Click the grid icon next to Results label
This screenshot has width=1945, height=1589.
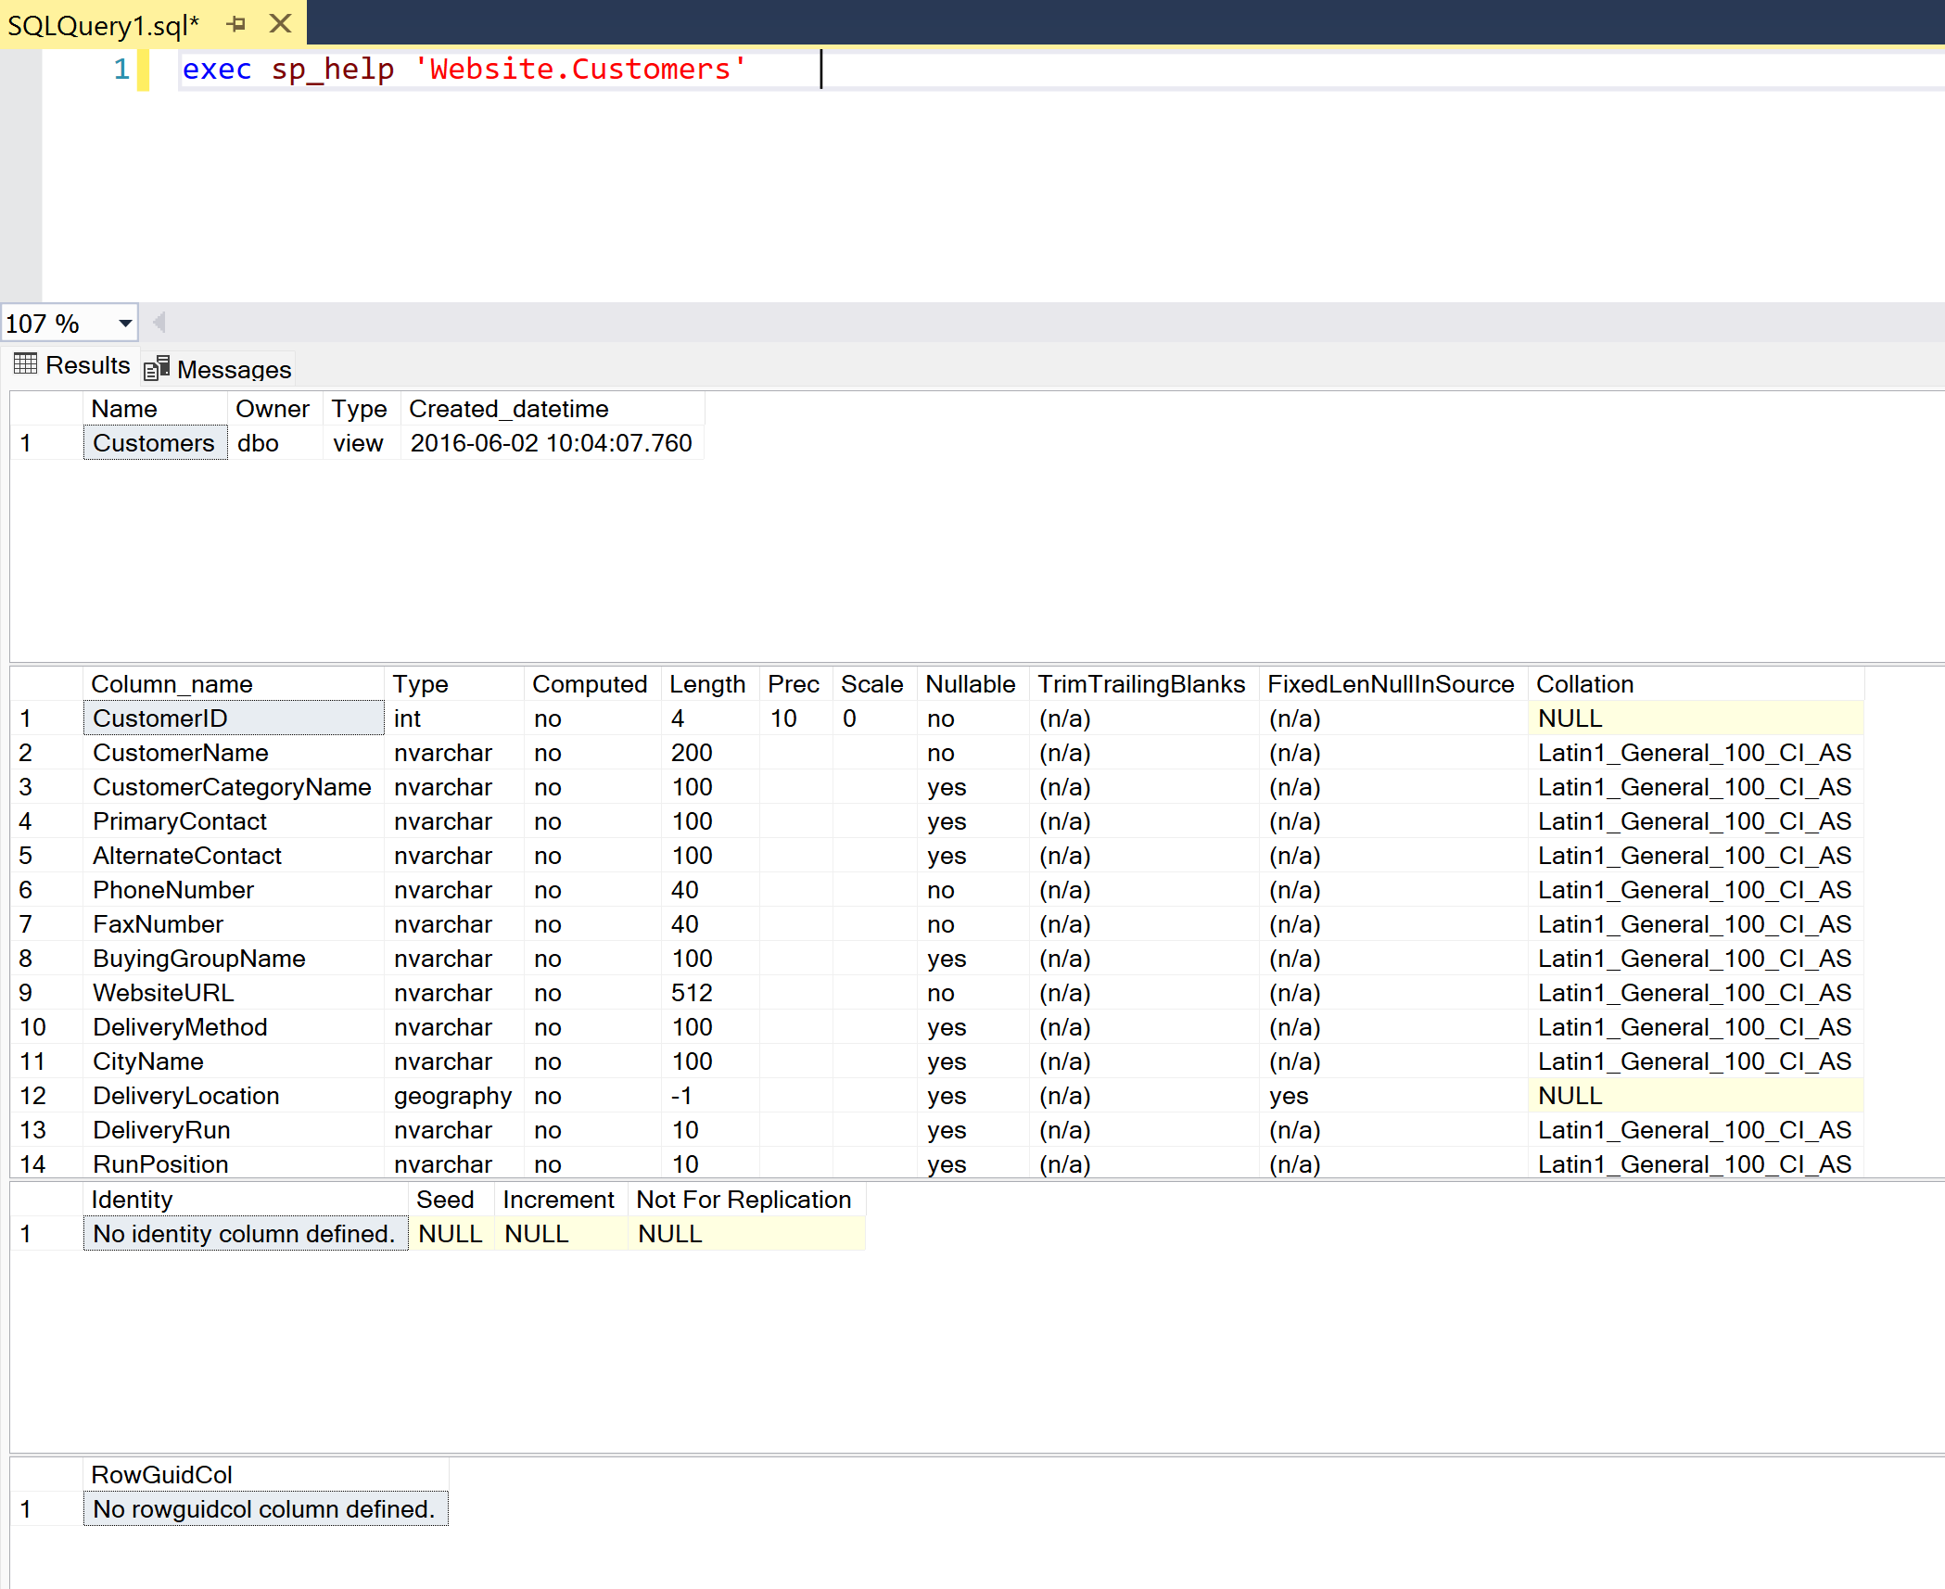[x=28, y=368]
